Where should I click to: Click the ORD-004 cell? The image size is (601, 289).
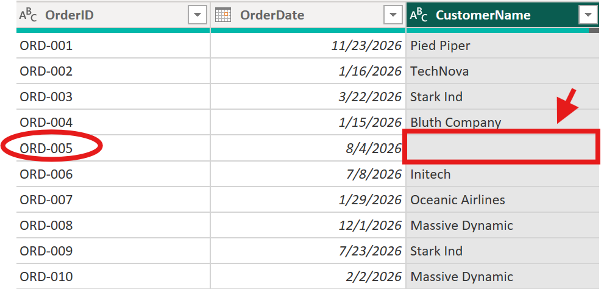(113, 123)
